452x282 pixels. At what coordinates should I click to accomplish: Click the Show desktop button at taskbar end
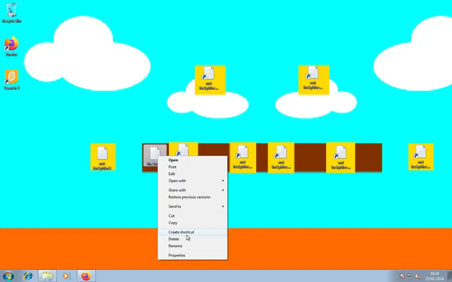coord(449,276)
